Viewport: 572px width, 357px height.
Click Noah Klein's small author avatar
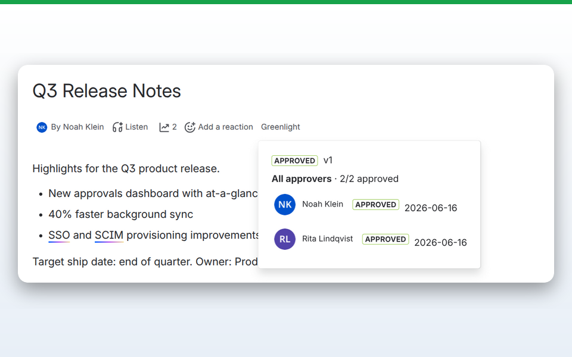(x=42, y=127)
